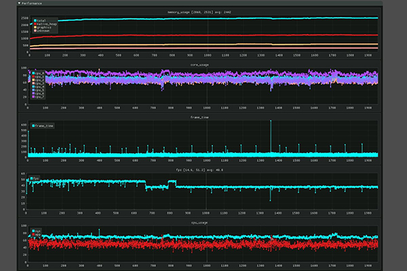The height and width of the screenshot is (271, 407).
Task: Click the Performance panel title text
Action: coord(32,3)
